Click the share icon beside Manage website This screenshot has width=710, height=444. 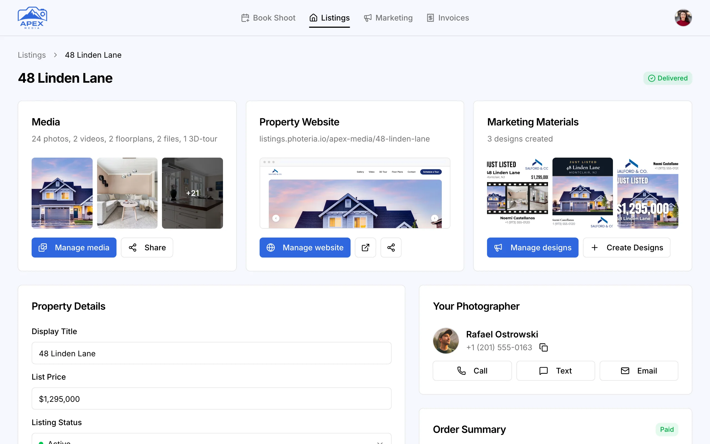click(x=391, y=248)
